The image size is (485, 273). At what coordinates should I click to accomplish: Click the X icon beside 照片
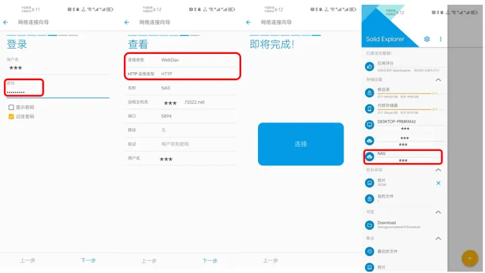pyautogui.click(x=439, y=183)
